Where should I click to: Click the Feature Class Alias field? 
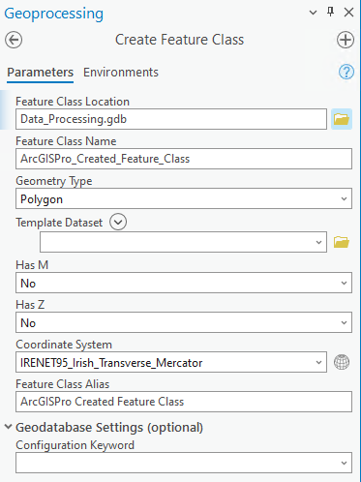(x=184, y=402)
